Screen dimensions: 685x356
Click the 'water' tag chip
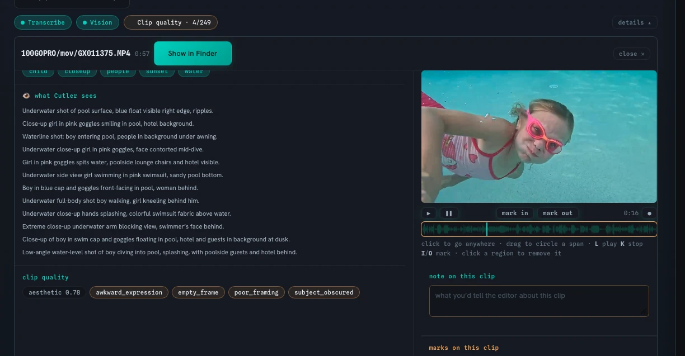tap(194, 72)
